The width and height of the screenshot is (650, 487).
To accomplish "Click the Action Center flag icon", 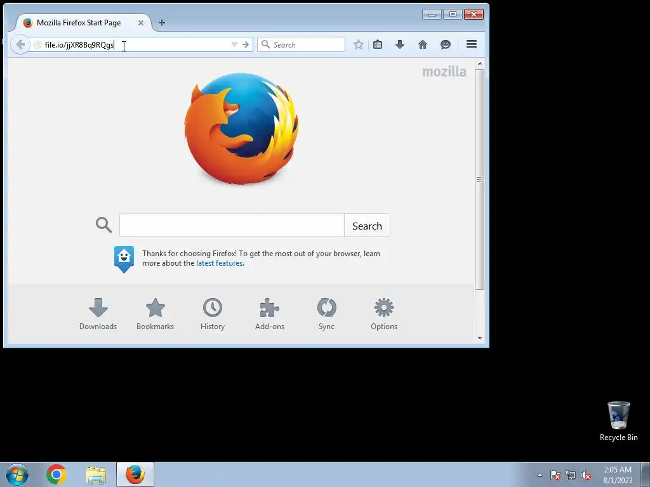I will tap(555, 475).
